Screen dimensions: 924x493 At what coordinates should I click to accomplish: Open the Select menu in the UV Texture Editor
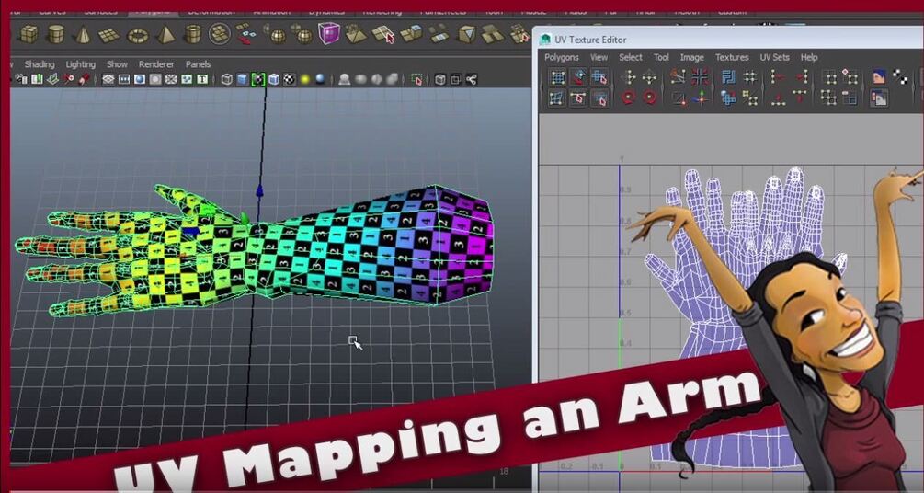(x=630, y=57)
